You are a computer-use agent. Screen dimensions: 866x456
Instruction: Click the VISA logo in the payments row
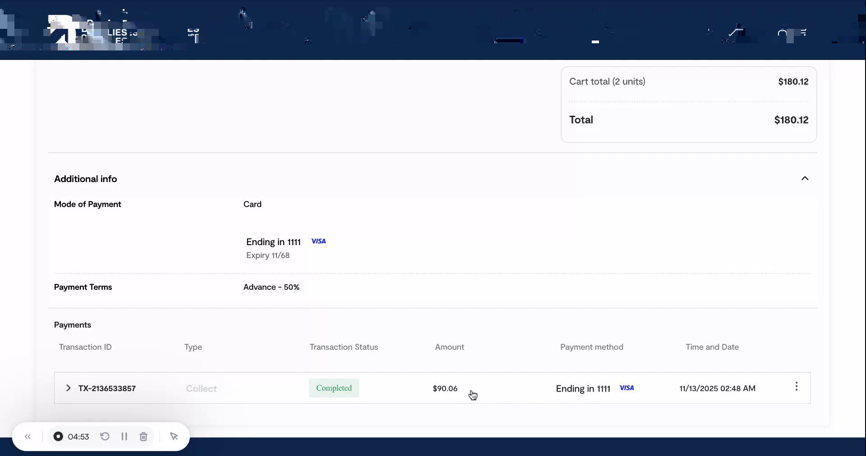[x=627, y=388]
